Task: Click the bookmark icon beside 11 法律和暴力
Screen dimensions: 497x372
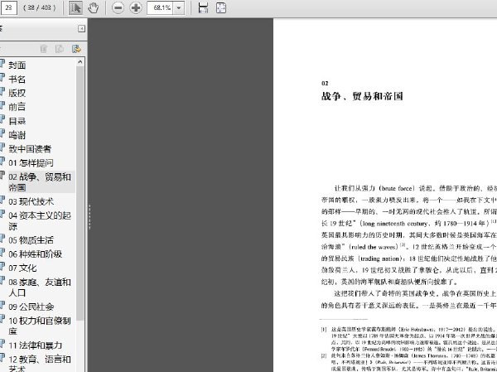Action: 2,344
